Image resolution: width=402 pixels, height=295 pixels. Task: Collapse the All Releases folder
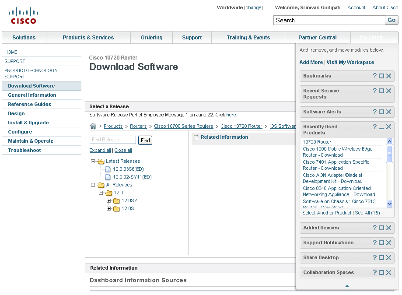[93, 185]
